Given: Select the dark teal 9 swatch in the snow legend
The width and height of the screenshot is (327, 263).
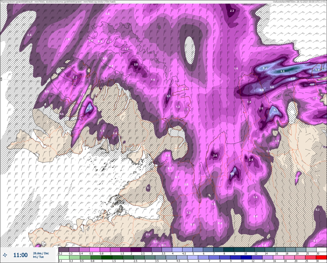Looking at the screenshot, I should coord(239,249).
